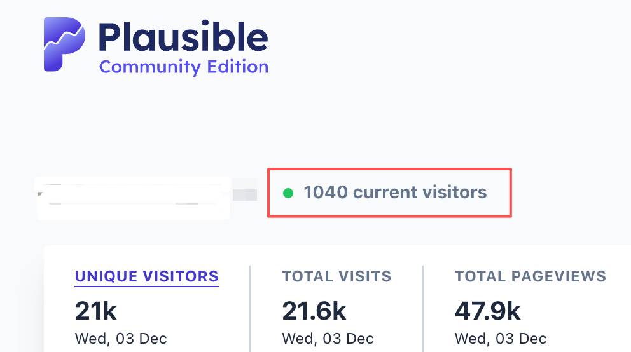Screen dimensions: 631x352
Task: Click the date under Total Visits
Action: 328,339
